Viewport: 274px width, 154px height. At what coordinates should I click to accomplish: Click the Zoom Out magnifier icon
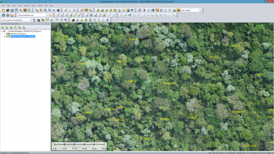coord(50,10)
